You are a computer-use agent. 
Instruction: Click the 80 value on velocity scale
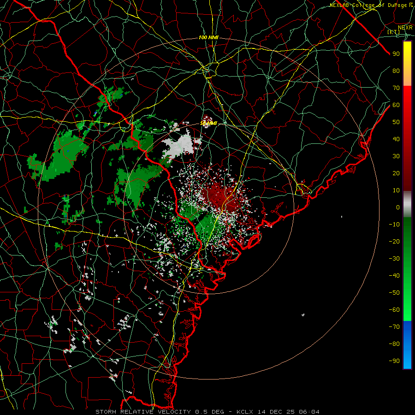[x=396, y=71]
